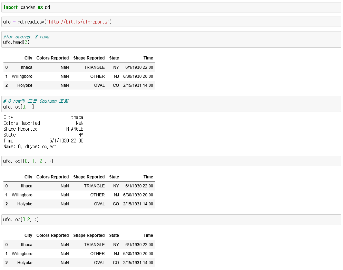This screenshot has width=343, height=270.
Task: Click 'Time' header in ufo.loc[0:2, :] table
Action: 148,235
